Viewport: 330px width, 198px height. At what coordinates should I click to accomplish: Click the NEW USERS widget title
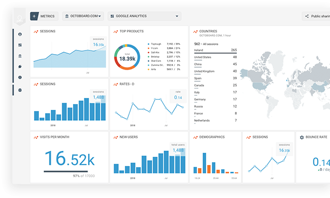coord(128,137)
